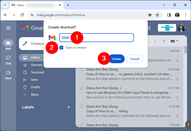Viewport: 191px width, 131px height.
Task: Click the Gmail hamburger main menu icon
Action: pyautogui.click(x=8, y=28)
